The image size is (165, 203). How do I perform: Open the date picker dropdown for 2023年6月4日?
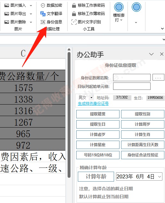click(x=160, y=176)
